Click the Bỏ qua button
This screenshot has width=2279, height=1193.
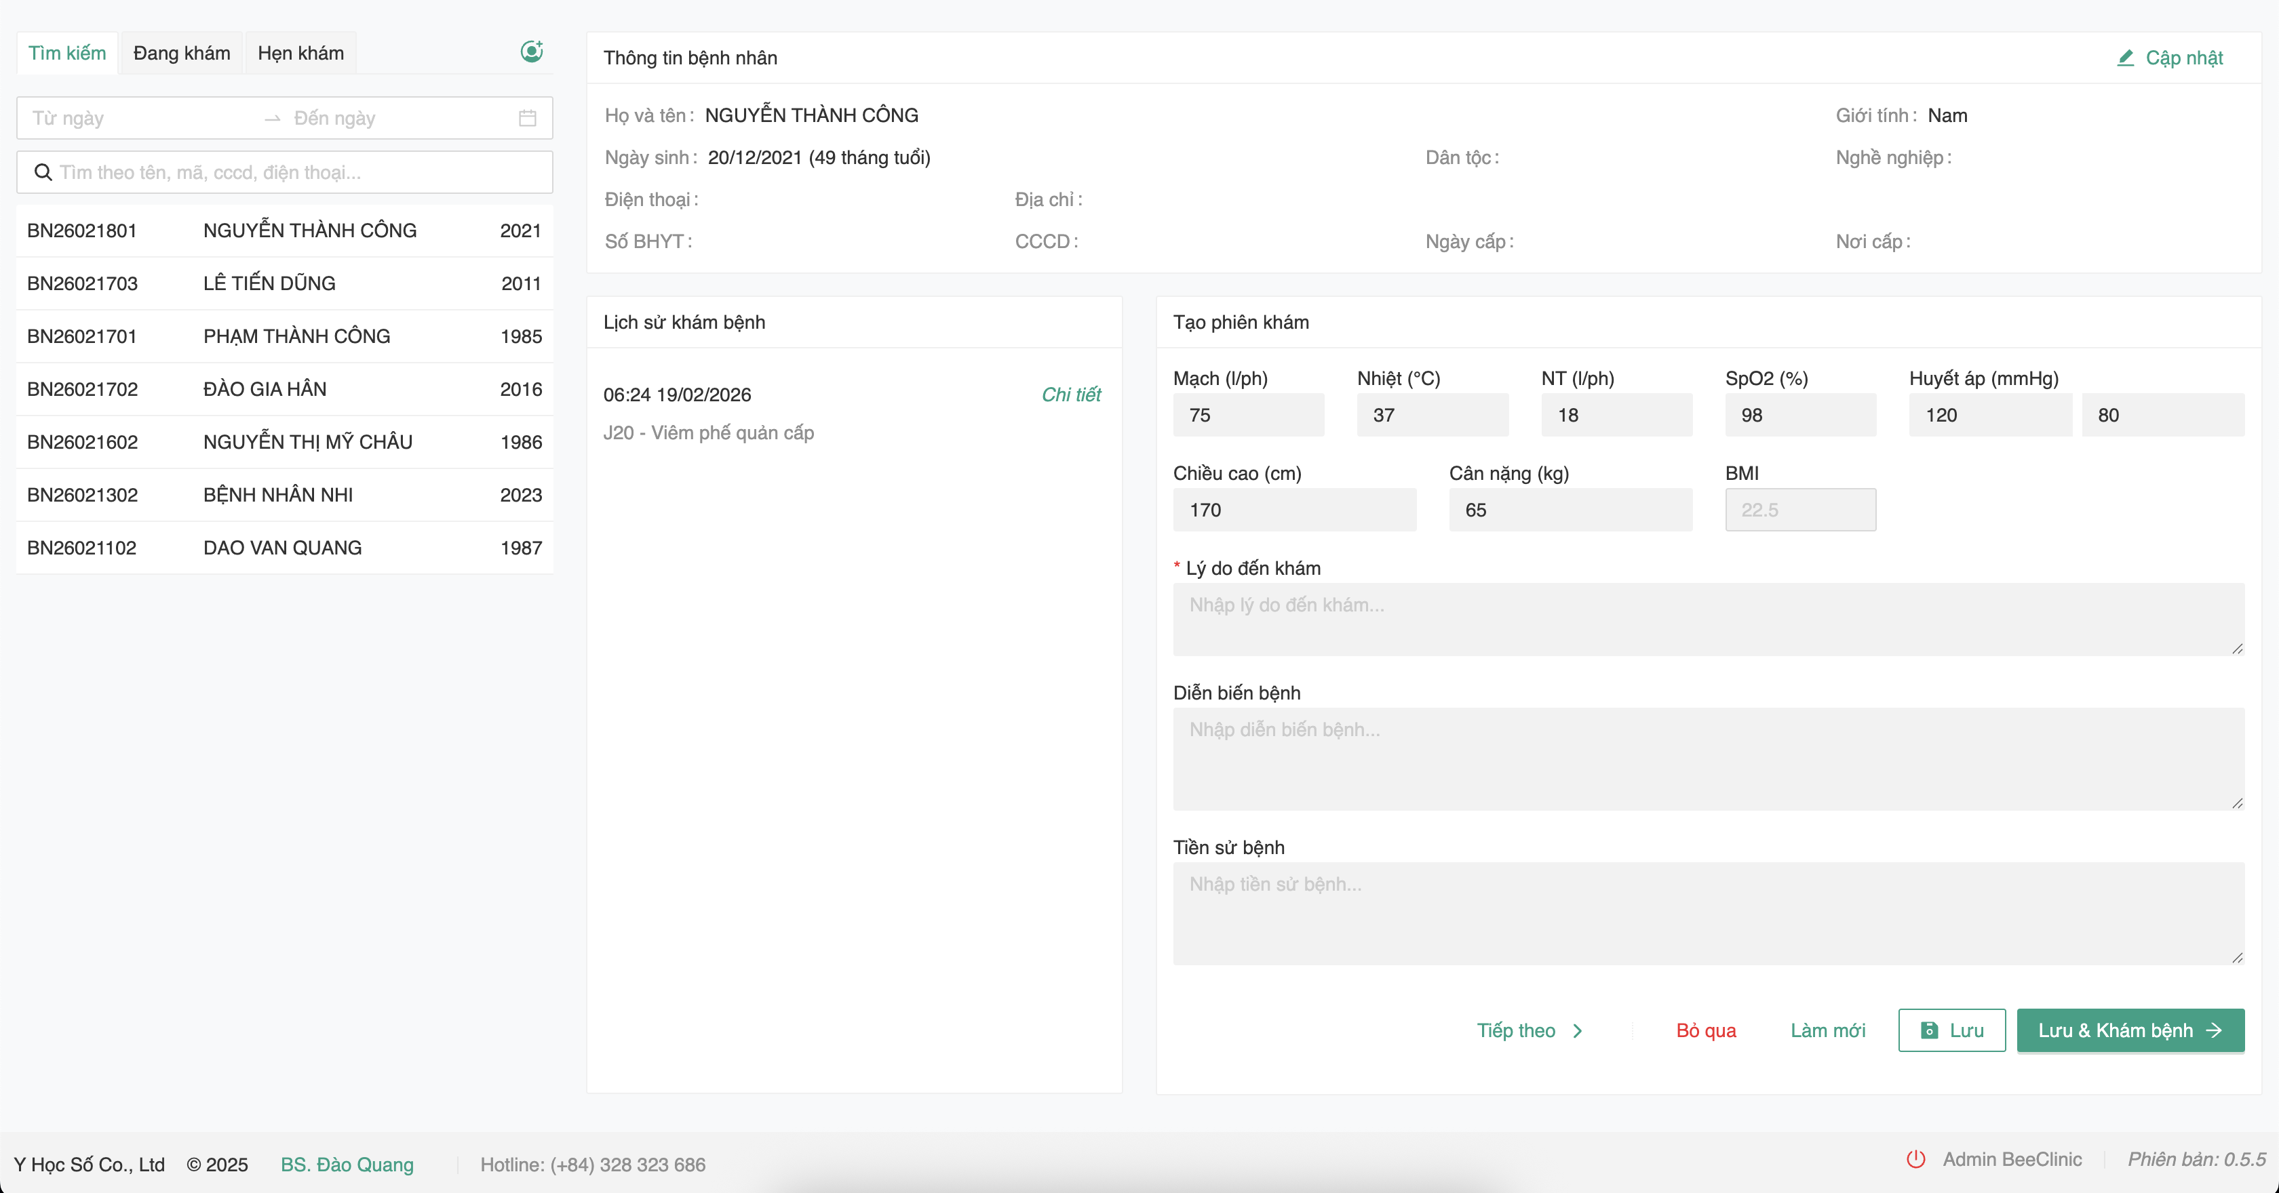1706,1030
